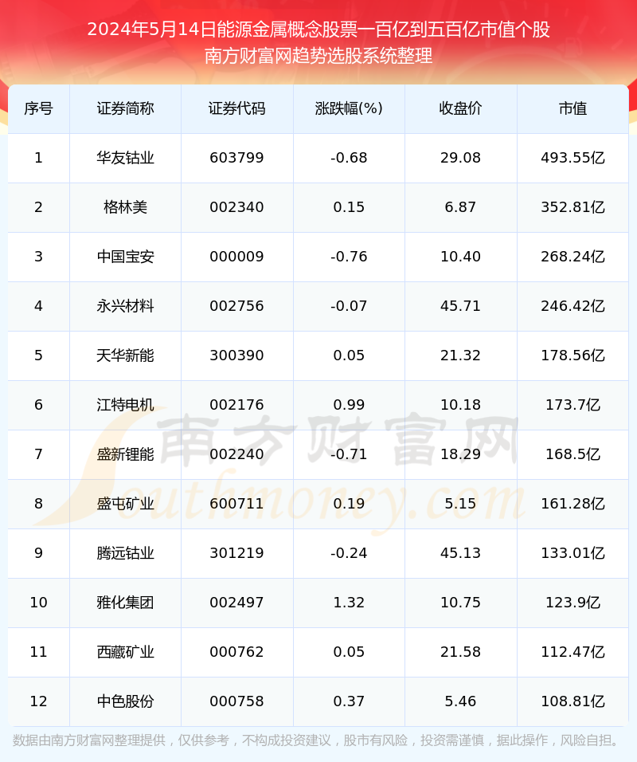Click closing price 10.40
Viewport: 637px width, 762px height.
(460, 257)
